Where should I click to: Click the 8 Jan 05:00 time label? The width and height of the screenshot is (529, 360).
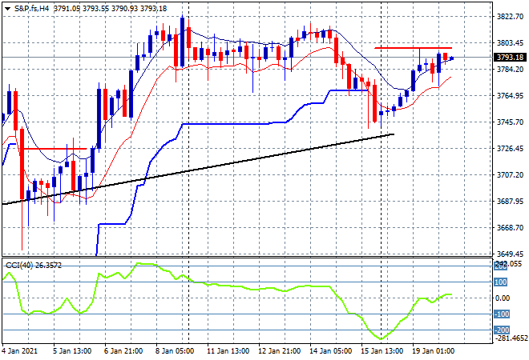pyautogui.click(x=175, y=351)
